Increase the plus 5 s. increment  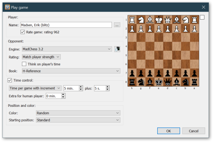pyautogui.click(x=108, y=87)
